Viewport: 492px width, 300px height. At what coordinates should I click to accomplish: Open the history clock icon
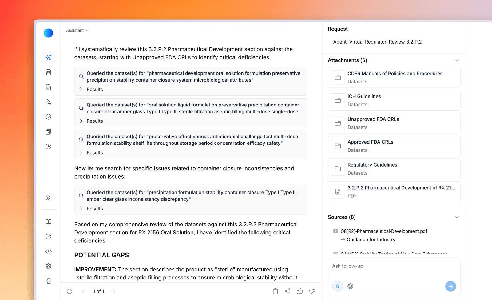(48, 147)
